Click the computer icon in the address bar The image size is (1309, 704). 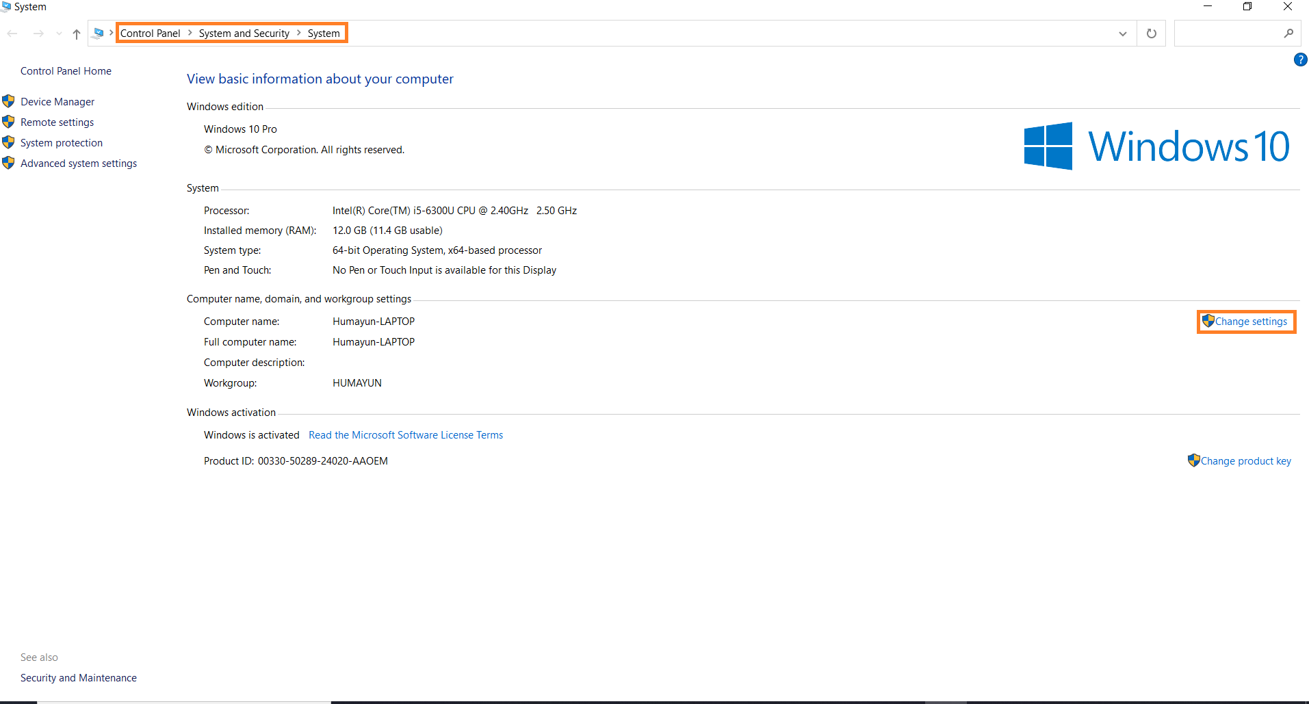[x=99, y=33]
